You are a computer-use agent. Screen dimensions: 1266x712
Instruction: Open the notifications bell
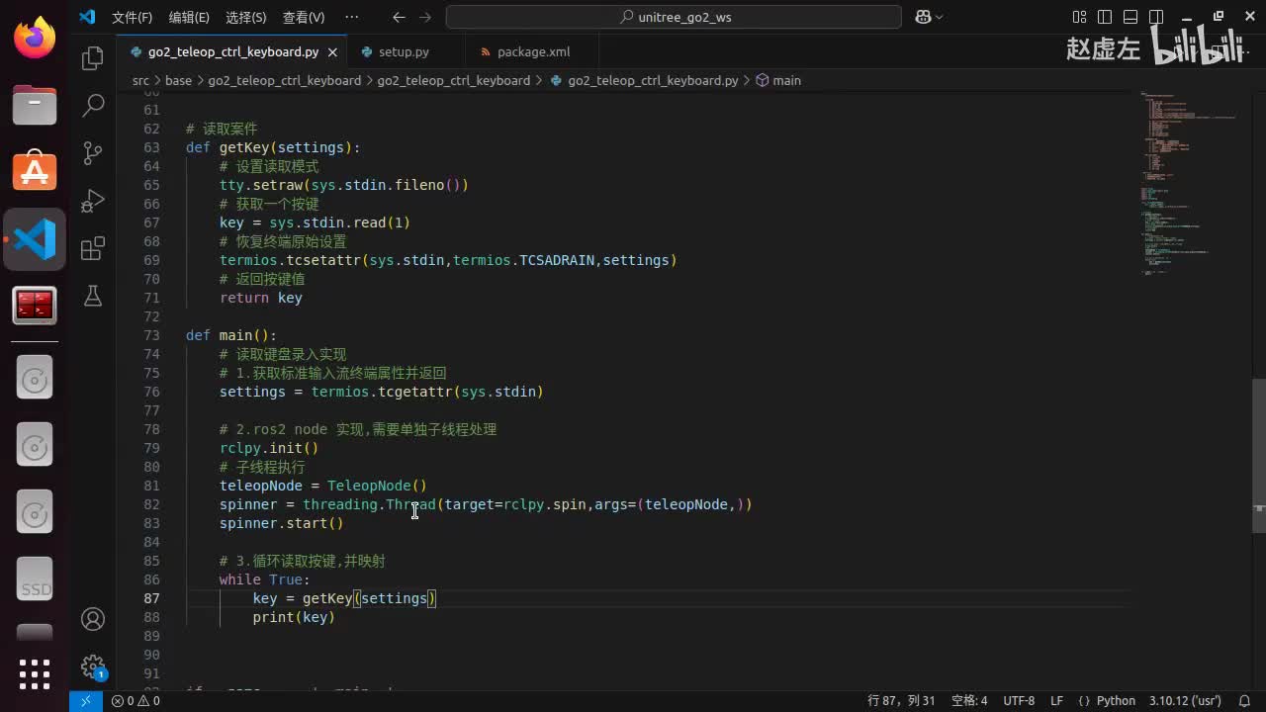[x=1245, y=701]
